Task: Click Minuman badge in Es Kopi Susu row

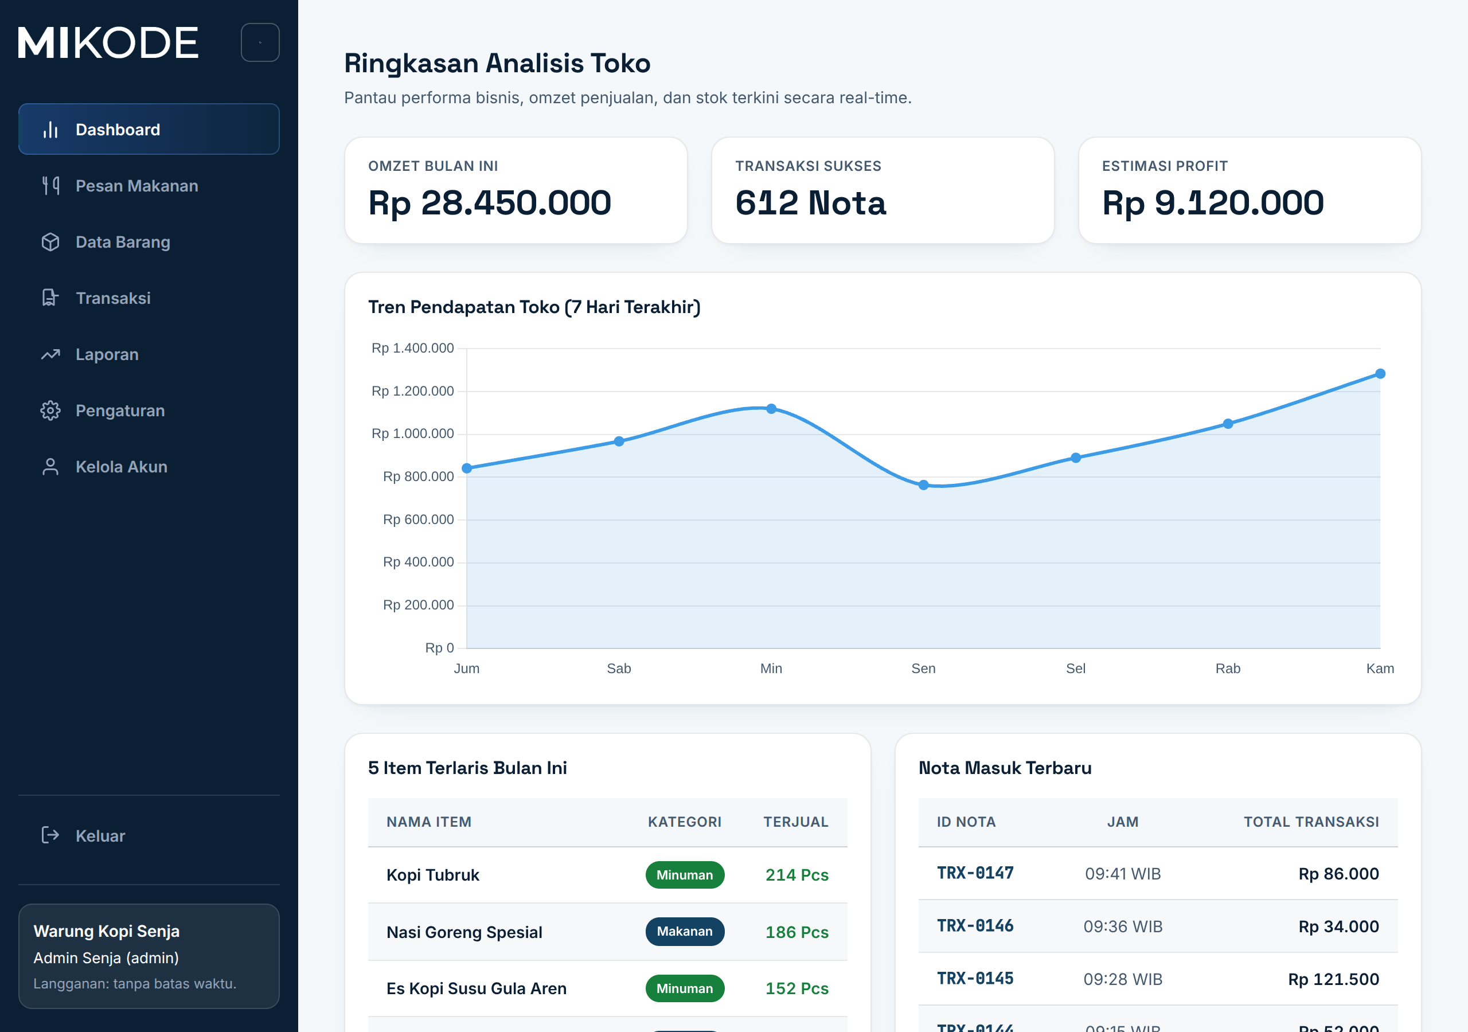Action: tap(685, 988)
